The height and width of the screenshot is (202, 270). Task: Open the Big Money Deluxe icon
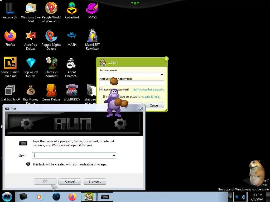click(31, 94)
